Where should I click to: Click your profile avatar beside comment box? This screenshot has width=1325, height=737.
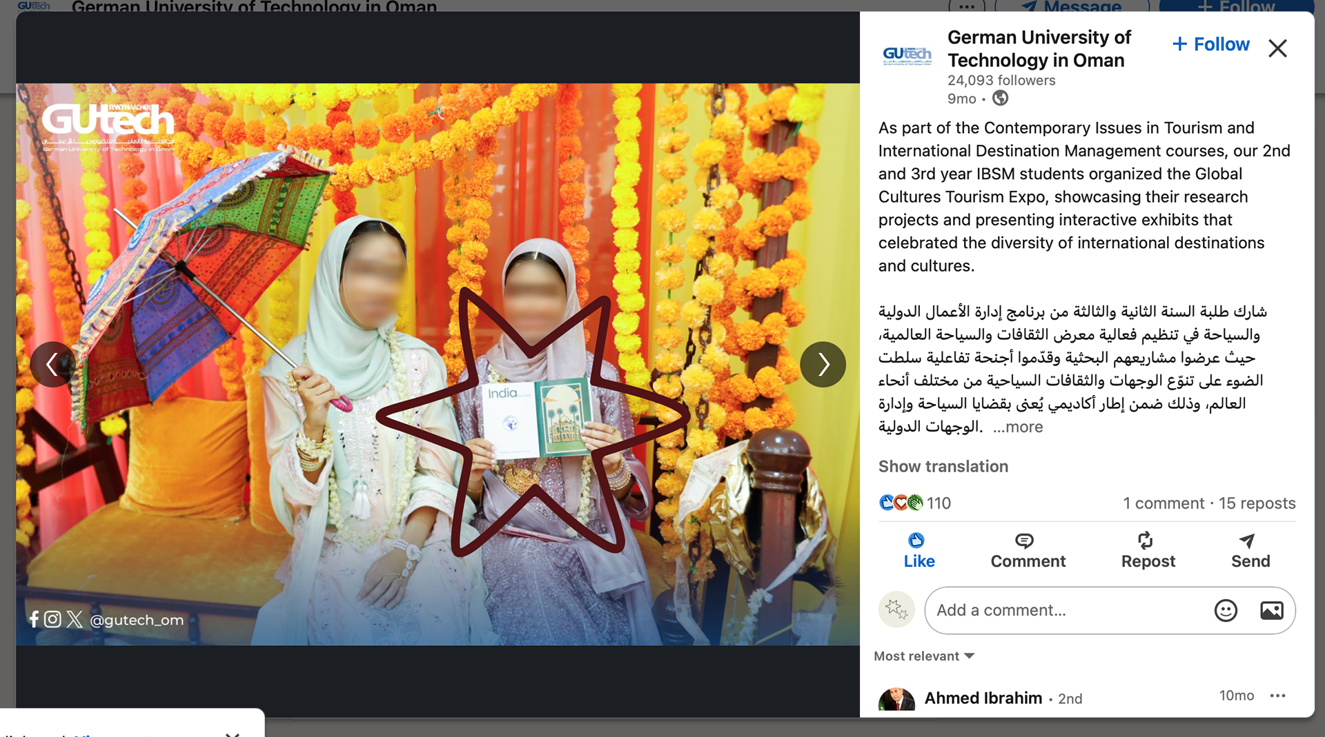pos(896,609)
